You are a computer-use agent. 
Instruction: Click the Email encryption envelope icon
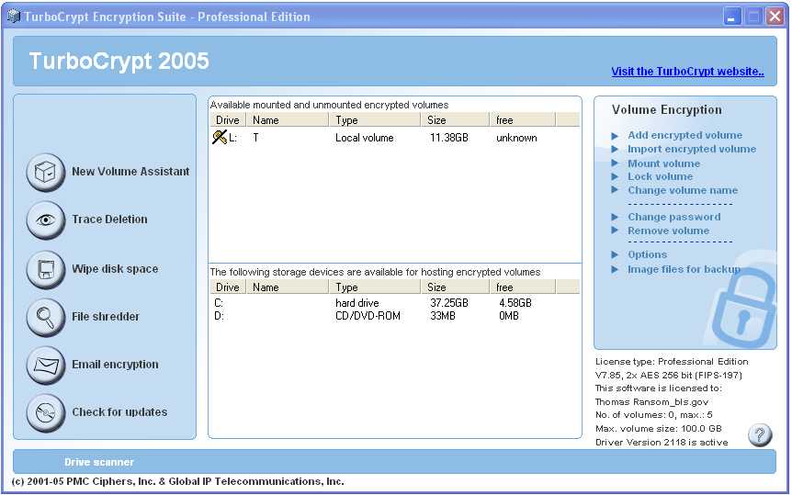pyautogui.click(x=45, y=366)
